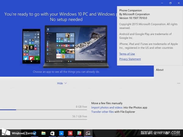The height and width of the screenshot is (137, 183).
Task: Close the Phone Companion window
Action: click(179, 3)
